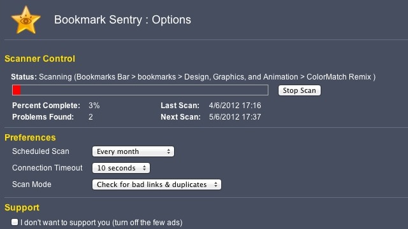Click the red scan progress bar fill
Image resolution: width=408 pixels, height=229 pixels.
(17, 90)
